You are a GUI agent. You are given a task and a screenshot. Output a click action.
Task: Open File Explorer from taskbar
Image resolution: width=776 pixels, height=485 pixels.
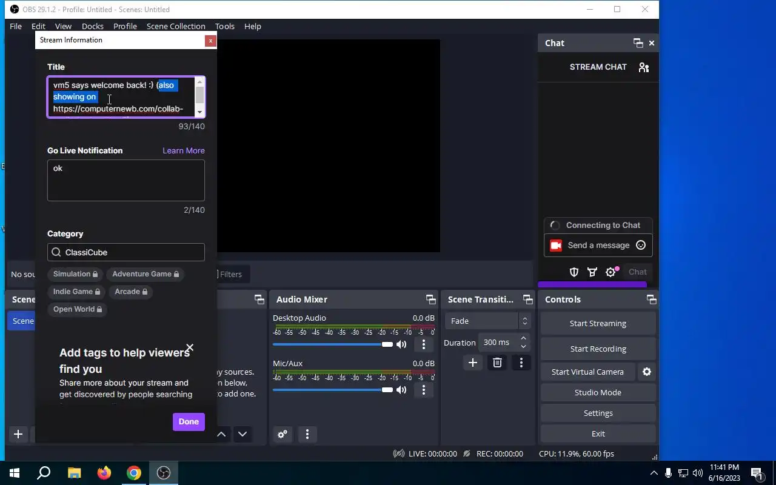(74, 473)
